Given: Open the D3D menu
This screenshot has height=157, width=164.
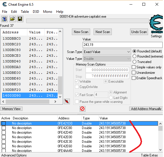Looking at the screenshot, I should pos(36,12).
